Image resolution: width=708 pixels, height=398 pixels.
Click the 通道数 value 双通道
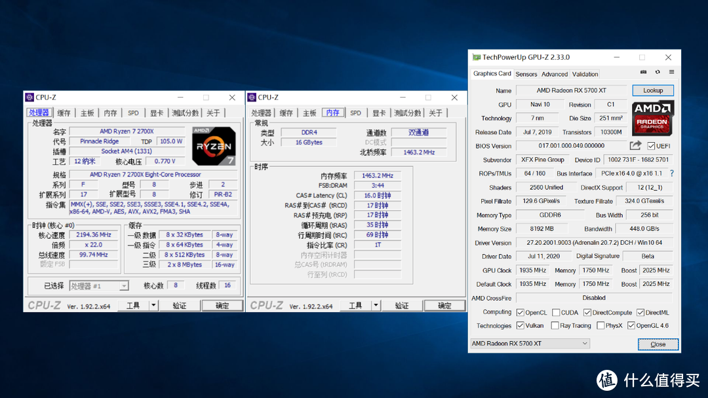(418, 132)
